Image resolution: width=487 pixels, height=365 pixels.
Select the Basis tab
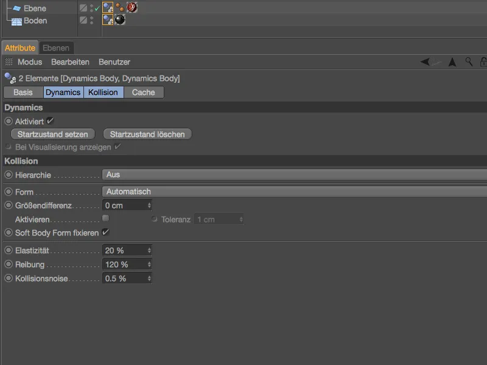click(23, 92)
